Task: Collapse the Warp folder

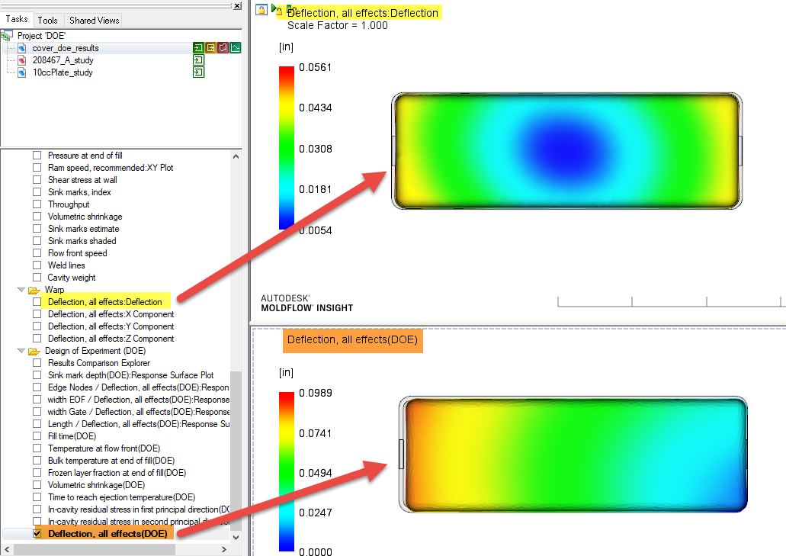Action: coord(21,290)
